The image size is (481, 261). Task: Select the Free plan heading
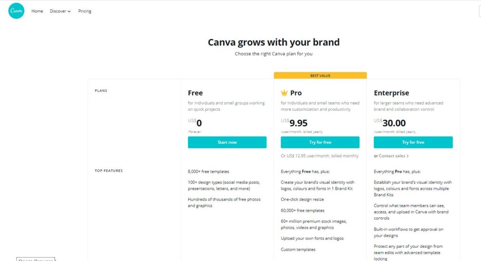(195, 93)
